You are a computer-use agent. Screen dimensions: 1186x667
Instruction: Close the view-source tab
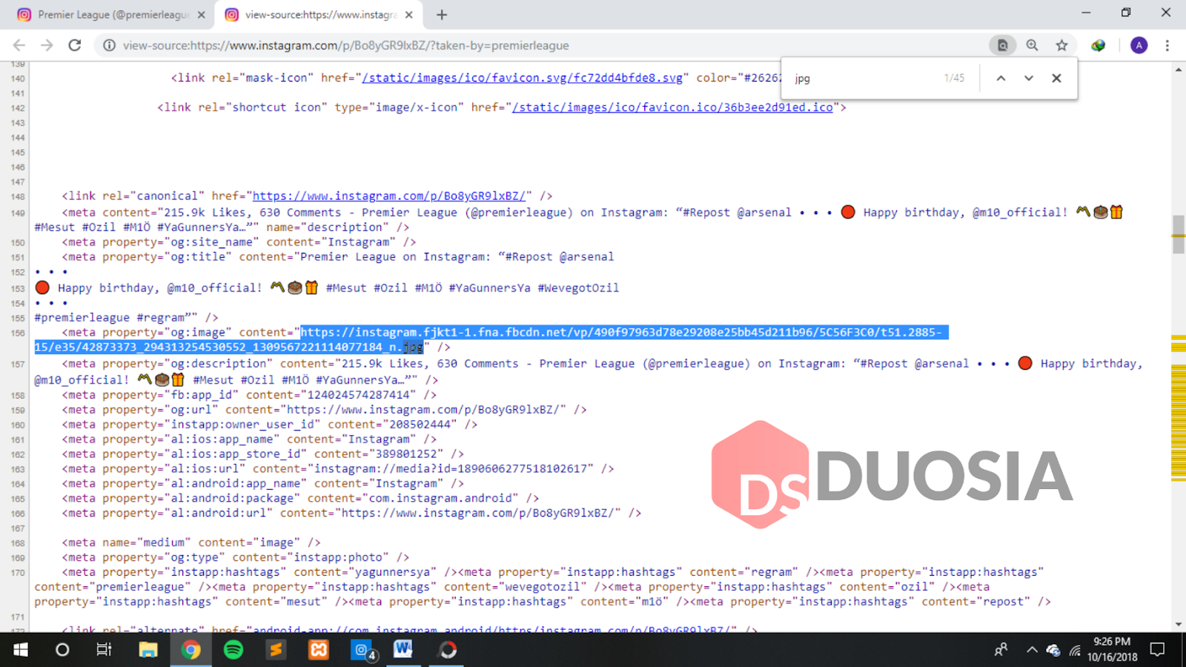point(408,15)
